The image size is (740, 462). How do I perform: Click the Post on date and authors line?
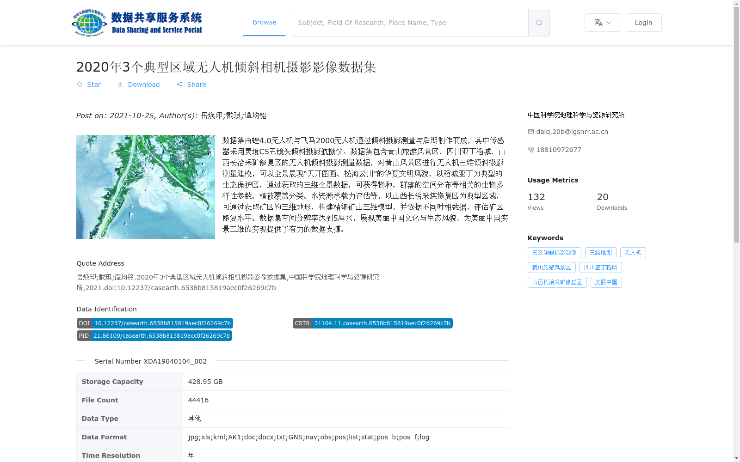[171, 115]
